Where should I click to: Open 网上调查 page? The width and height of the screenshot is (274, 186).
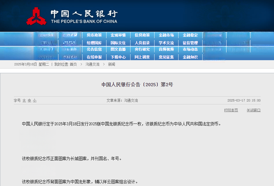point(142,57)
